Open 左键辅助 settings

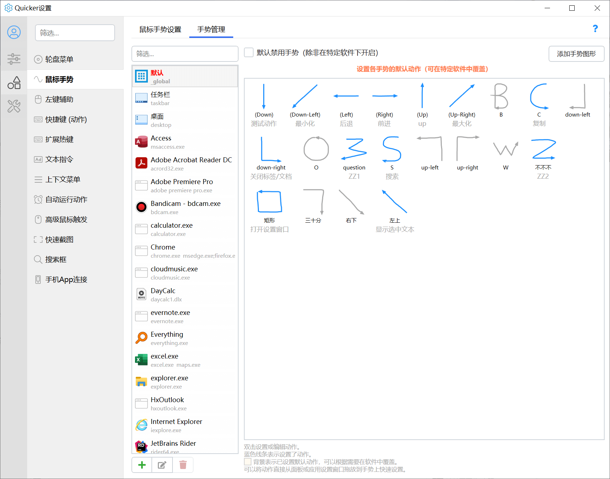75,99
